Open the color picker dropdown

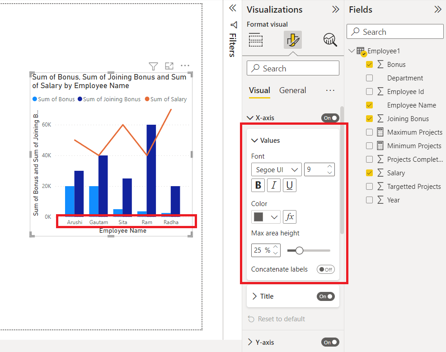pos(266,217)
